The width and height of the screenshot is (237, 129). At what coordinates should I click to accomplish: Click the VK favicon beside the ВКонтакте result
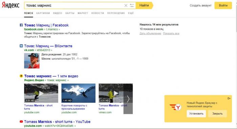(21, 46)
